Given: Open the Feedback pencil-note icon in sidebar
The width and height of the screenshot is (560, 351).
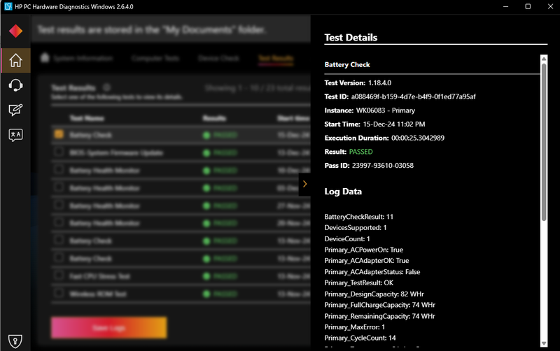Looking at the screenshot, I should 15,110.
